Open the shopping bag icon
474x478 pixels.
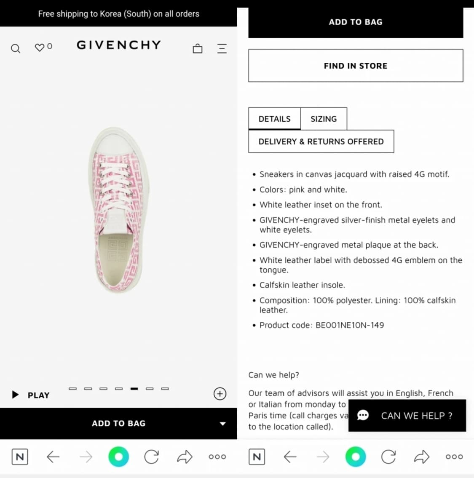pos(198,48)
